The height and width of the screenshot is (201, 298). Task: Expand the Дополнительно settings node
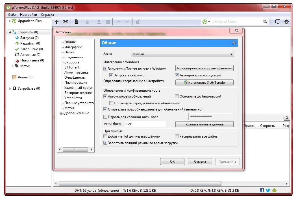click(x=61, y=113)
